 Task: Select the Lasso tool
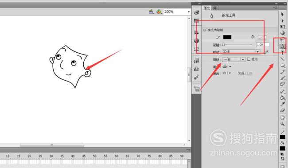click(x=283, y=39)
